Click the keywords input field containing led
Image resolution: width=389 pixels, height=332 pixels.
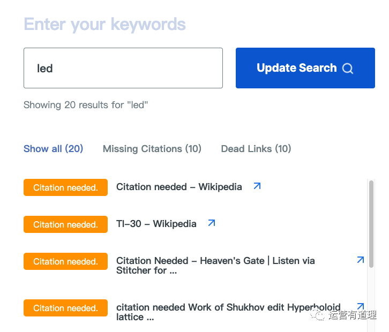pyautogui.click(x=123, y=68)
